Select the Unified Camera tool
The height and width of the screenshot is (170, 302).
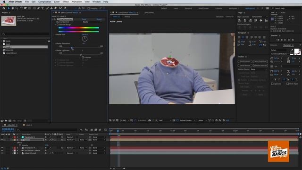[25, 8]
